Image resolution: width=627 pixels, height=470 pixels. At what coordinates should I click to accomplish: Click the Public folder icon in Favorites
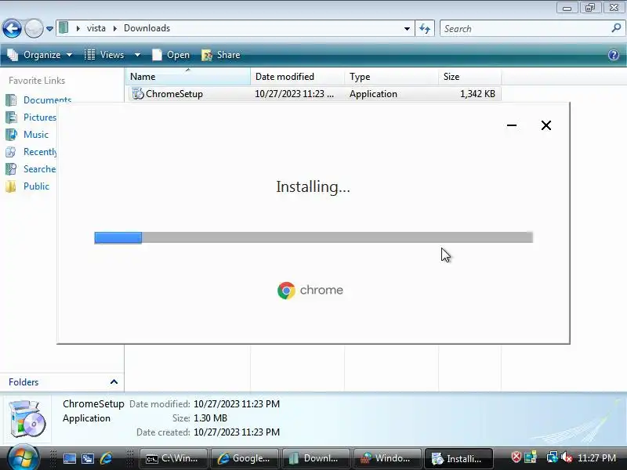(x=11, y=186)
